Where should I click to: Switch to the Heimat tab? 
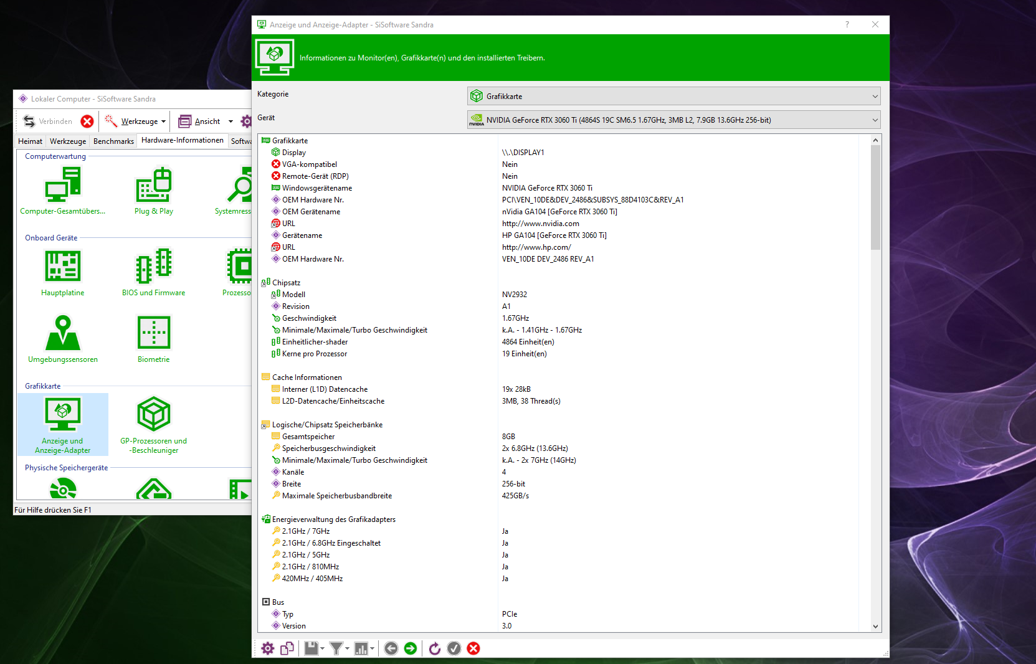coord(30,141)
